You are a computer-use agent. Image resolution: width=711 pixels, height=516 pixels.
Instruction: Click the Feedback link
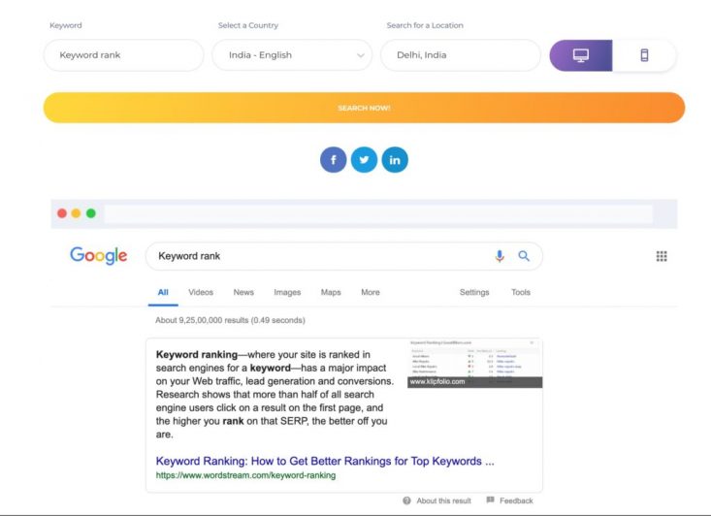[516, 500]
